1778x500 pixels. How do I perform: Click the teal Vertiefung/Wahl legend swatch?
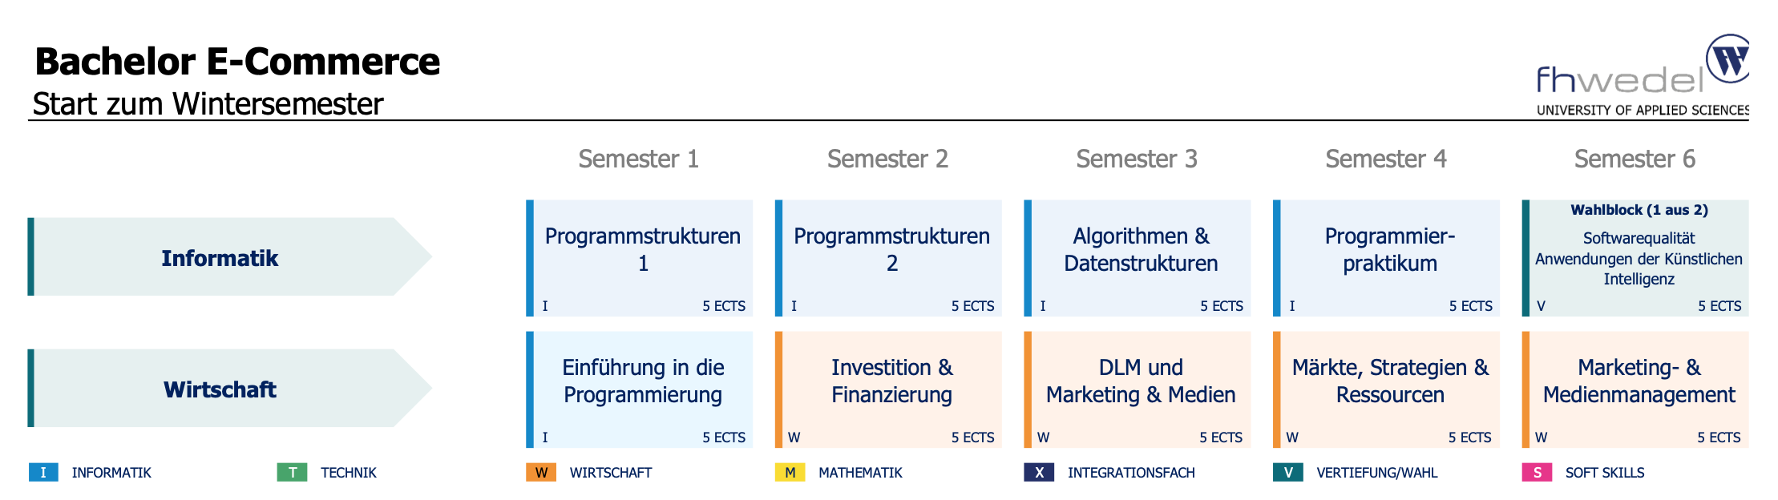pos(1287,472)
